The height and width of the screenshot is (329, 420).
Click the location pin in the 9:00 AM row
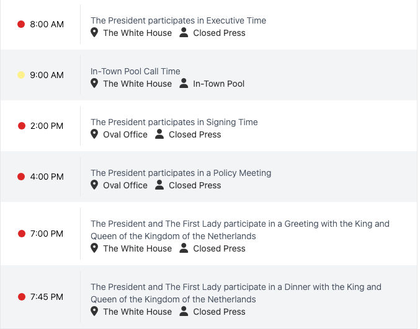[x=94, y=84]
